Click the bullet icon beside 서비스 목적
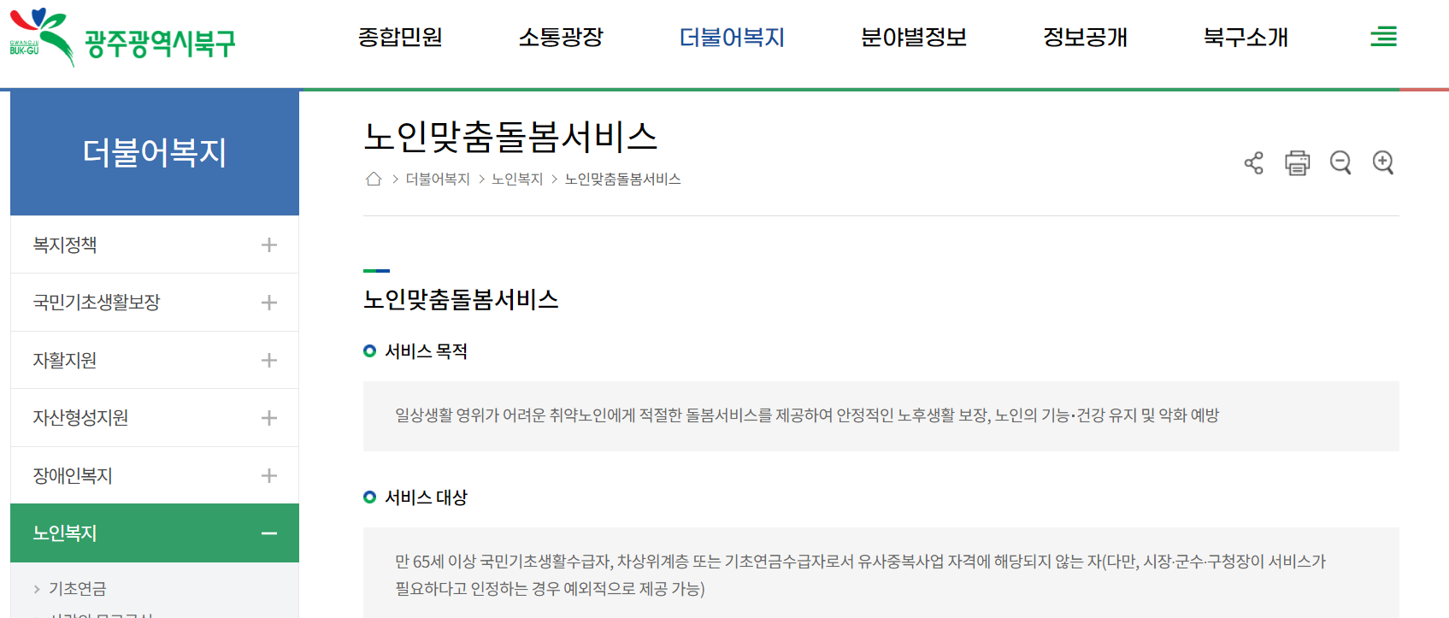 click(x=369, y=350)
